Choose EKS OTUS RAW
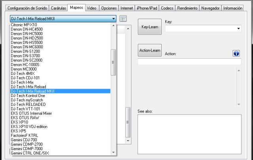Viewport: 253px width, 160px height. click(x=60, y=118)
